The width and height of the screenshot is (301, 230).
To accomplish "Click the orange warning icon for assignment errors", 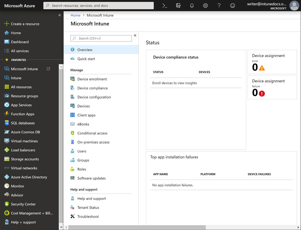I will point(262,68).
